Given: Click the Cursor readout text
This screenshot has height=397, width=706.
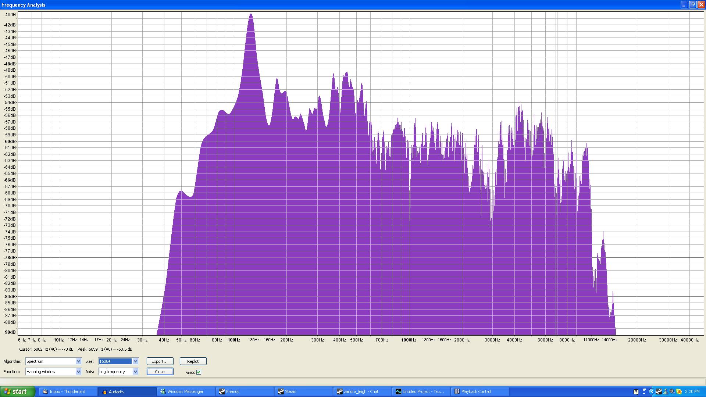Looking at the screenshot, I should tap(46, 349).
